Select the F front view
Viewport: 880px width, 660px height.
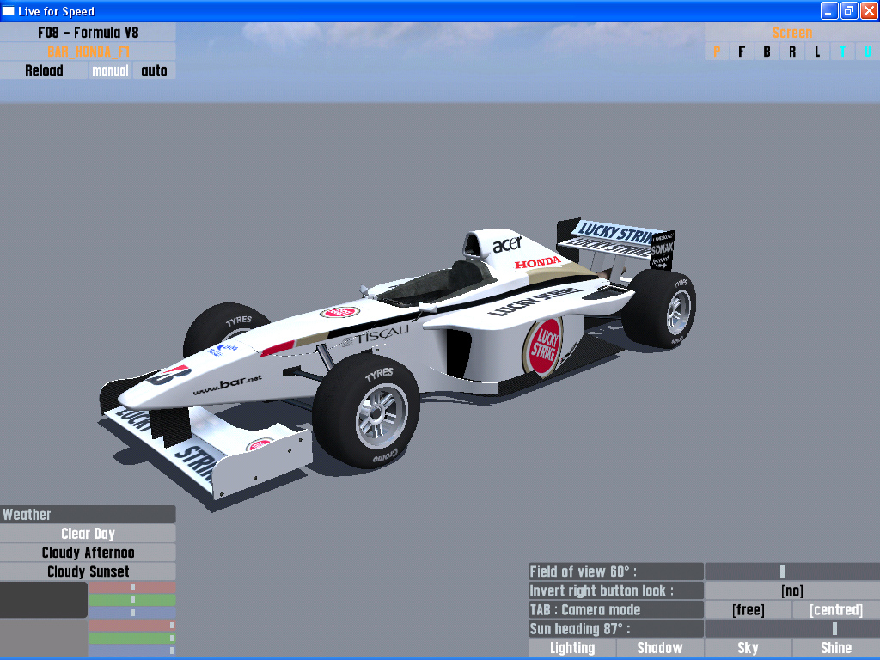pos(742,52)
